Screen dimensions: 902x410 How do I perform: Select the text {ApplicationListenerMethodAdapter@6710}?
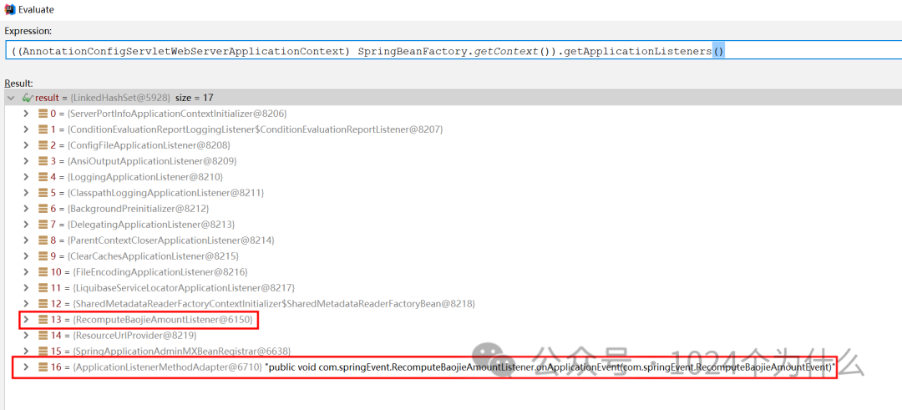[x=167, y=367]
